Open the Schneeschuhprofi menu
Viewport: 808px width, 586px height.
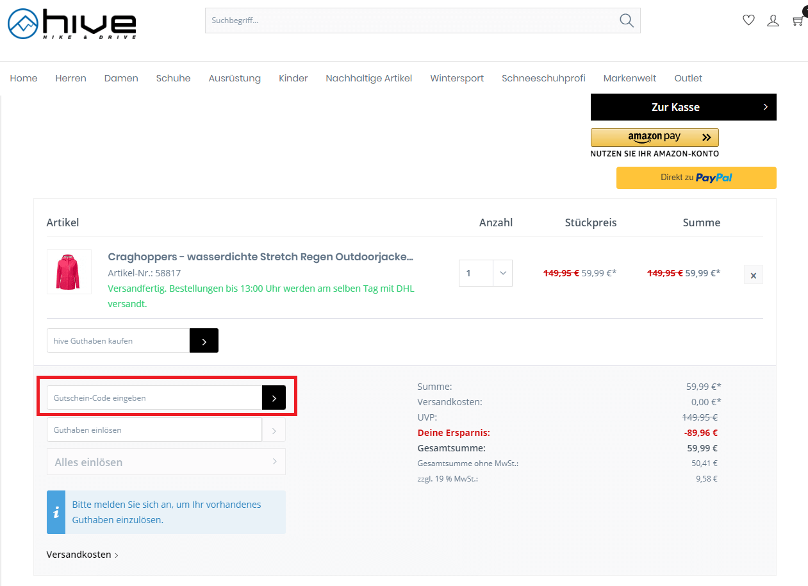pyautogui.click(x=543, y=78)
